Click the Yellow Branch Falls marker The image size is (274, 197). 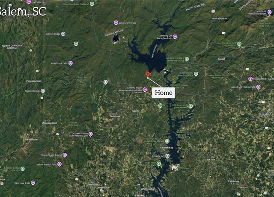click(60, 164)
